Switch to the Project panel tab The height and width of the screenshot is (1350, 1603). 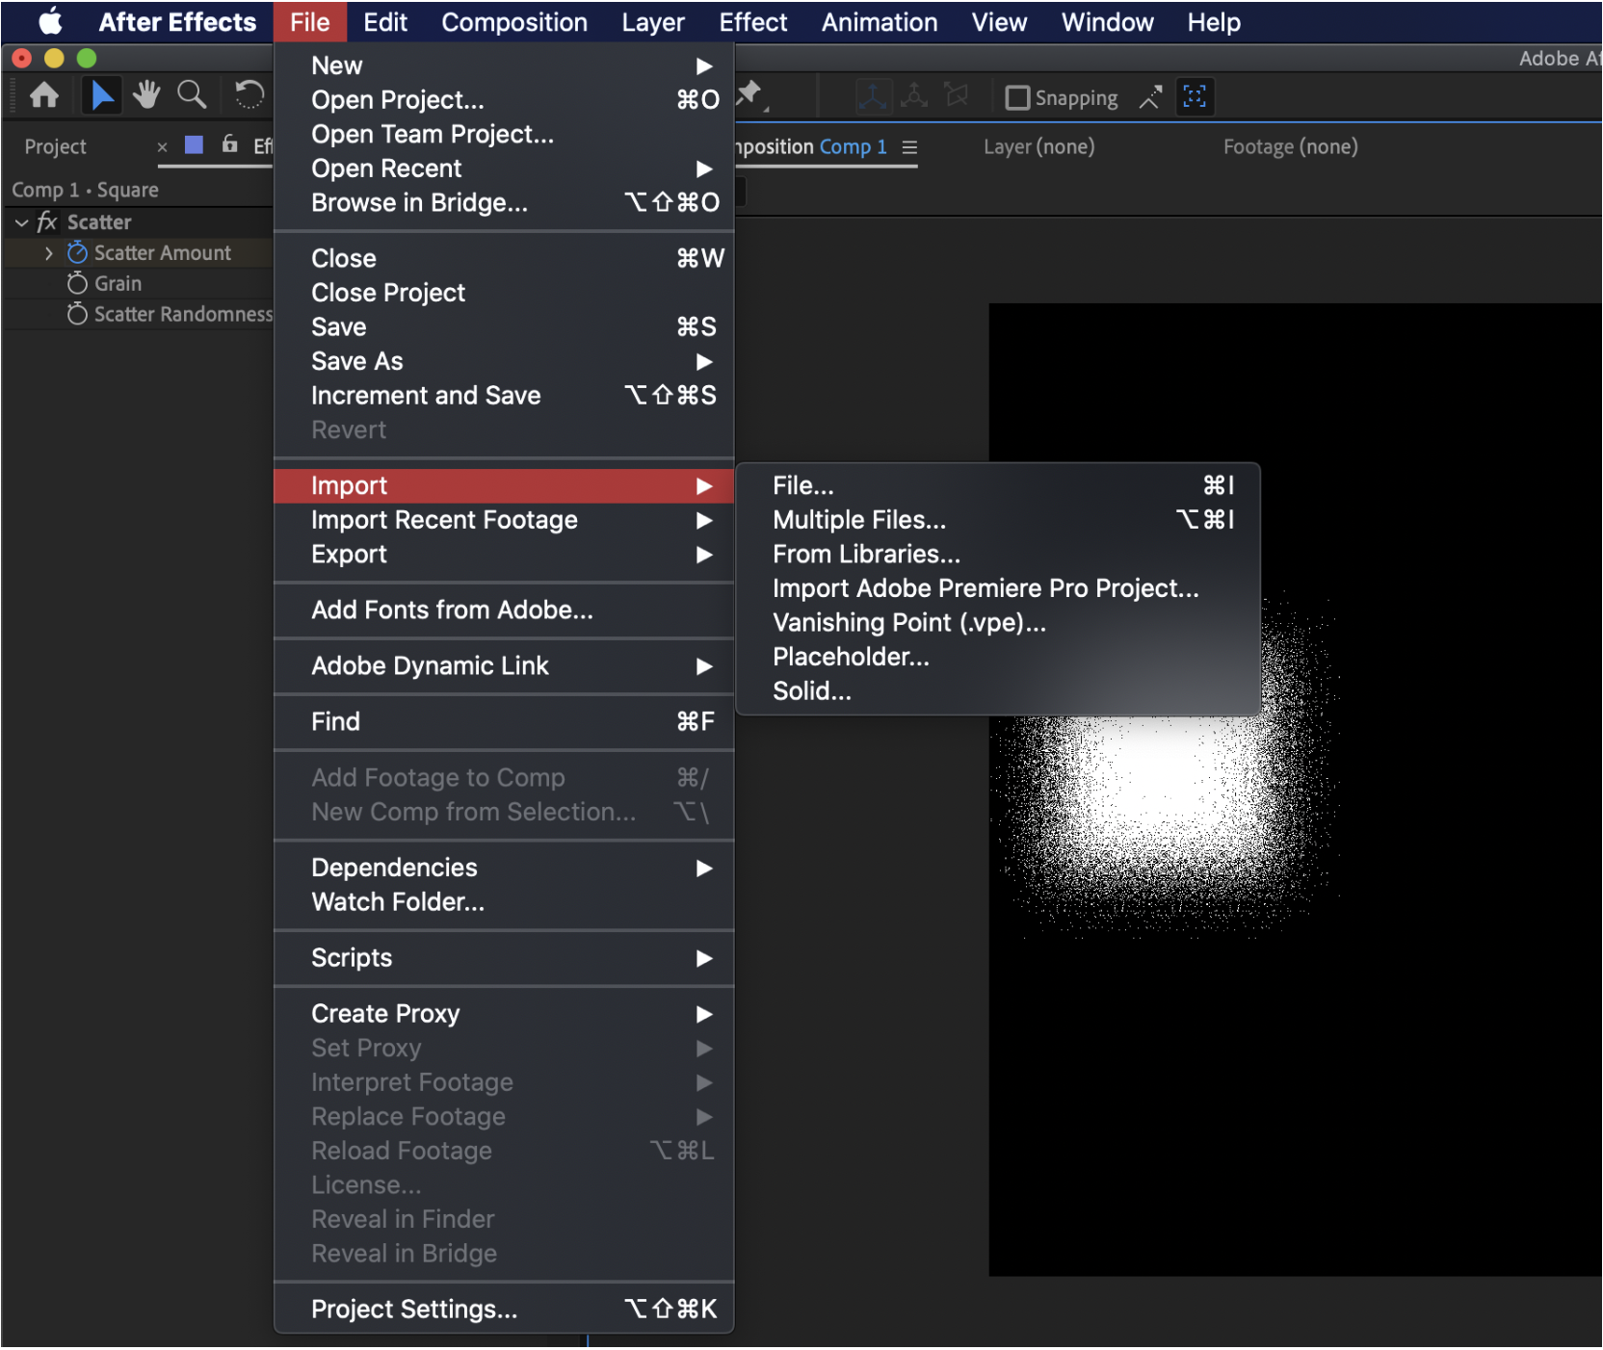click(x=55, y=147)
